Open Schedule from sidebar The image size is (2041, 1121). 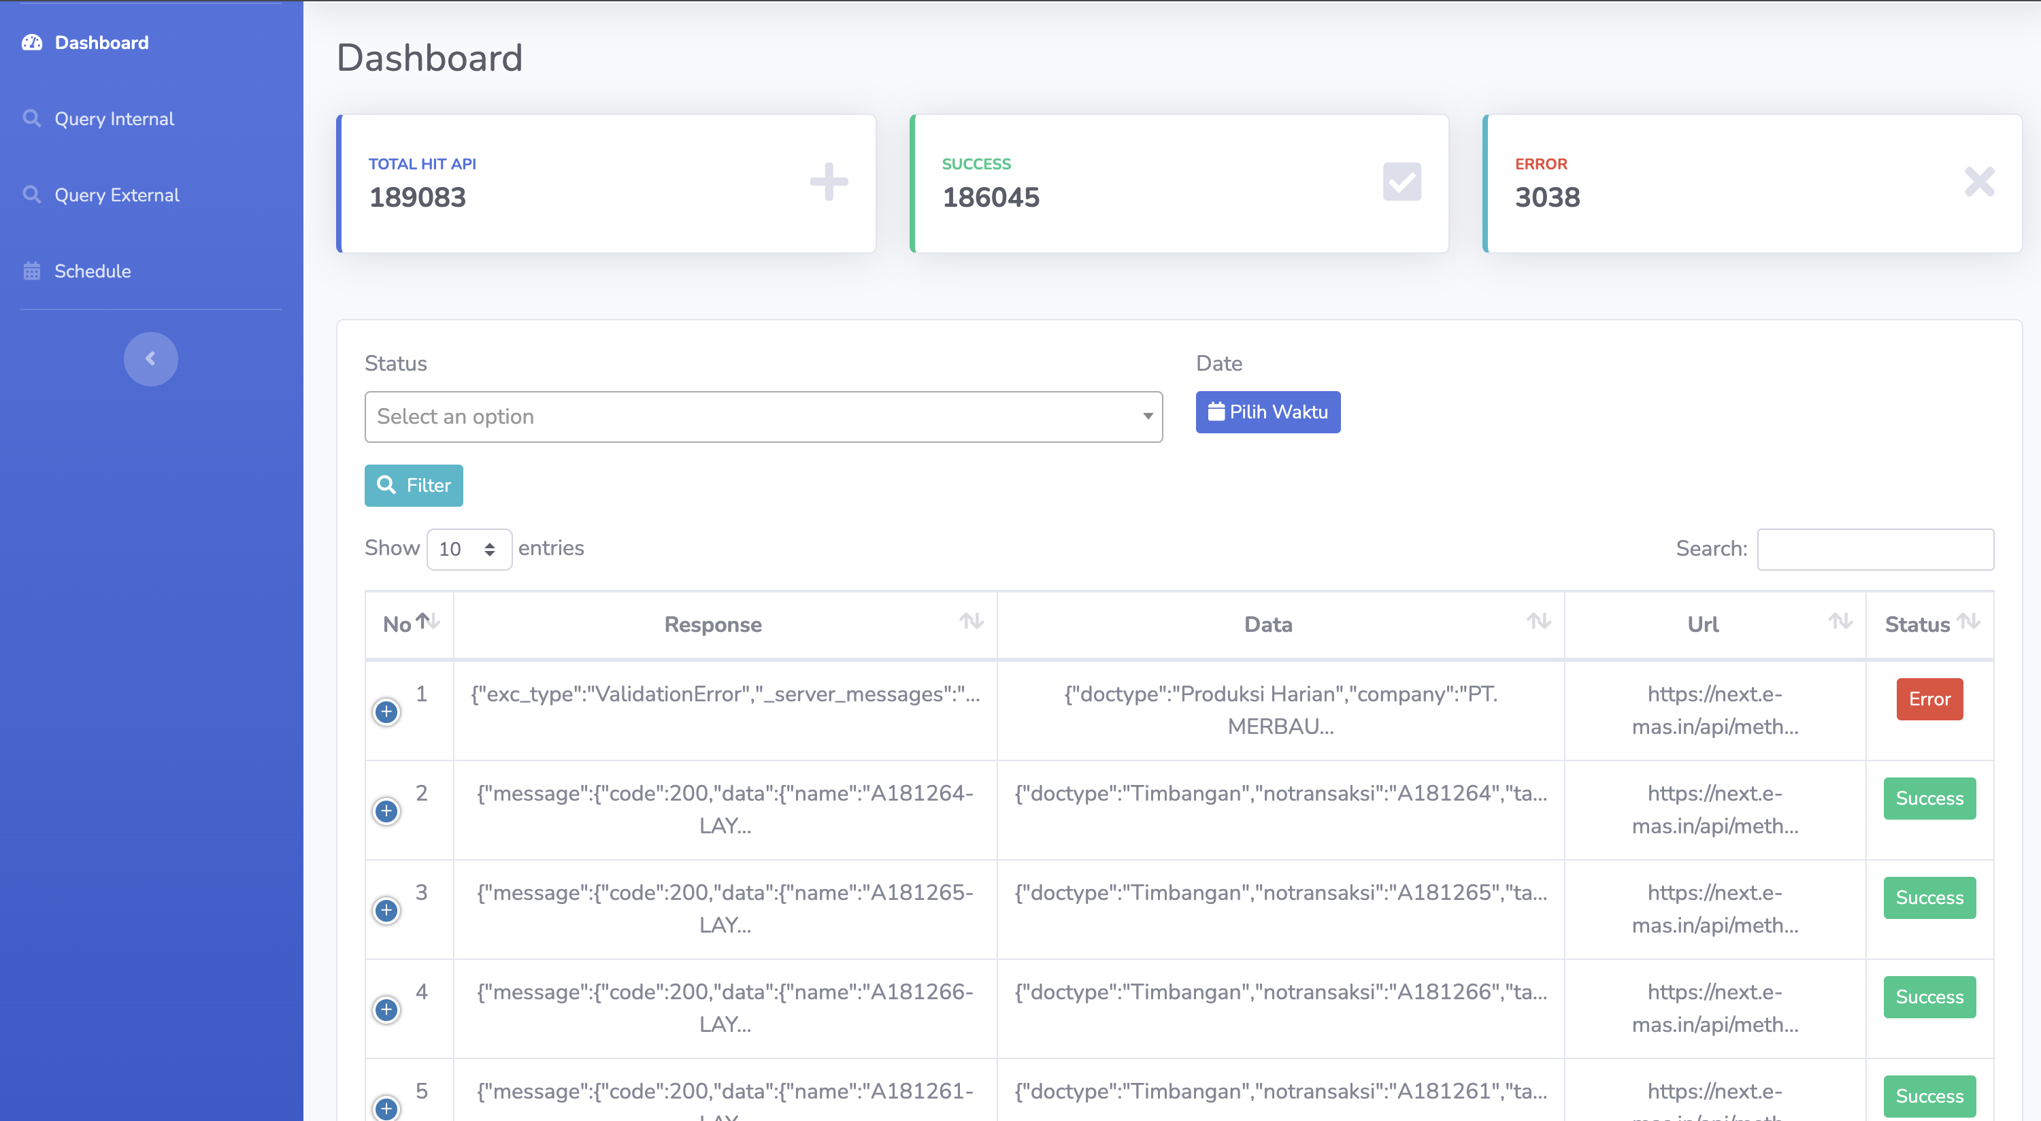coord(92,271)
